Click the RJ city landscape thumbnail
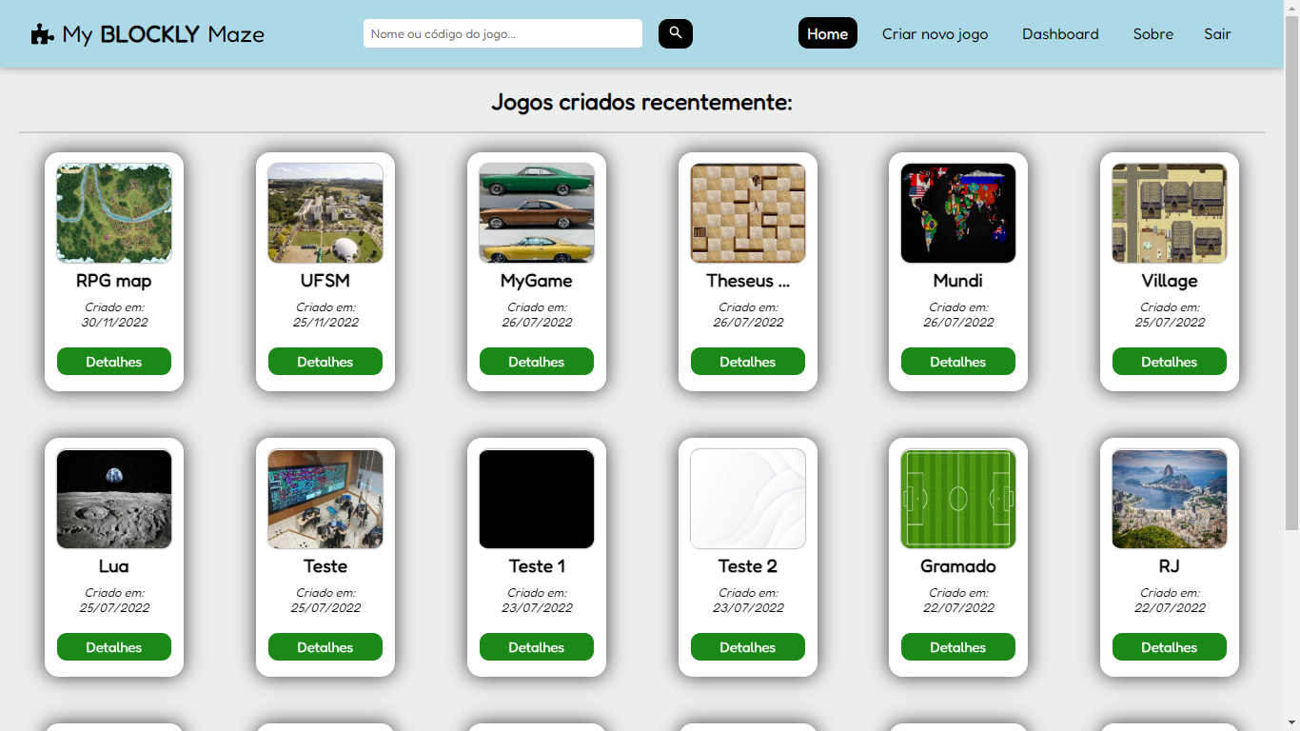The width and height of the screenshot is (1300, 731). tap(1170, 499)
